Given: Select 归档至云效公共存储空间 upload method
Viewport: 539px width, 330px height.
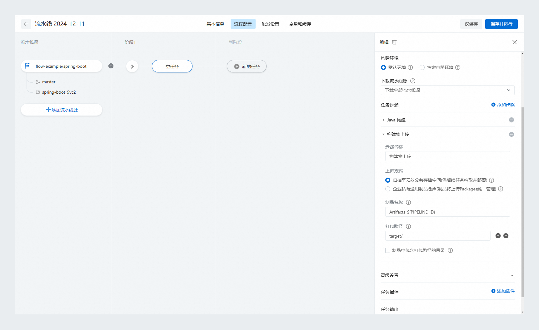Looking at the screenshot, I should tap(388, 180).
